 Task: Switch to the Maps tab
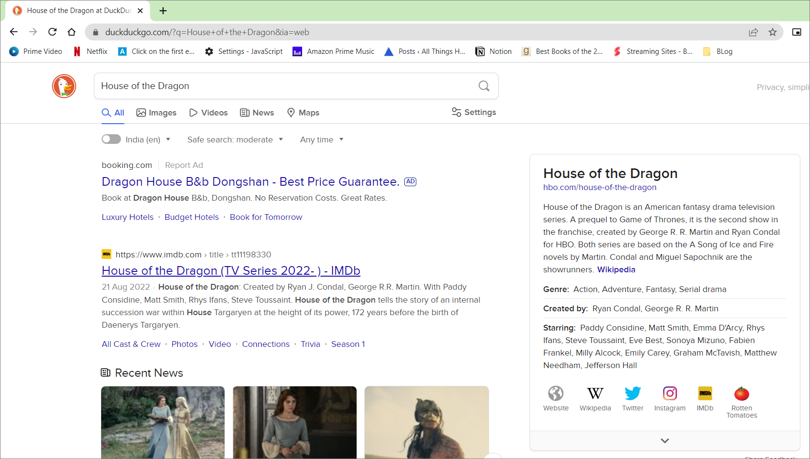[303, 113]
